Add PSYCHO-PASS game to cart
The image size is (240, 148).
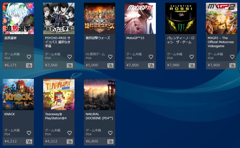pyautogui.click(x=70, y=66)
